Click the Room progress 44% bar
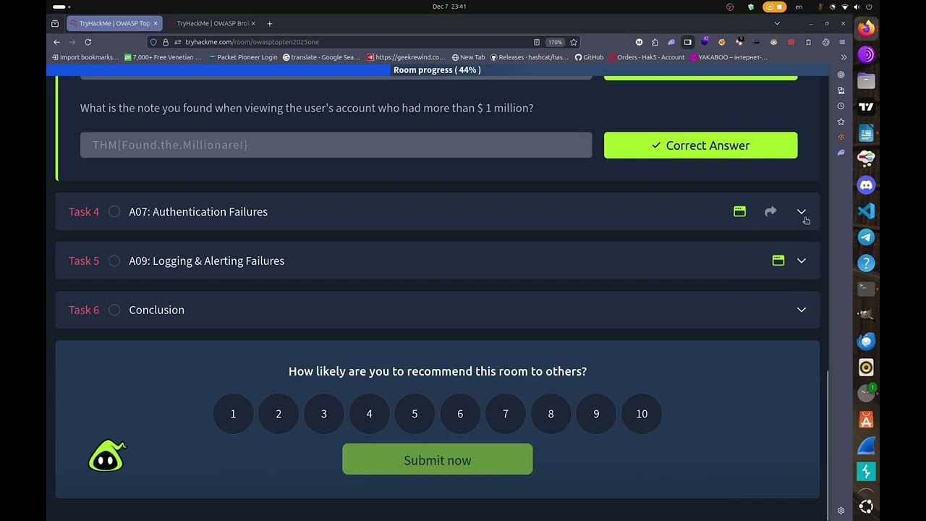The width and height of the screenshot is (926, 521). pos(437,70)
